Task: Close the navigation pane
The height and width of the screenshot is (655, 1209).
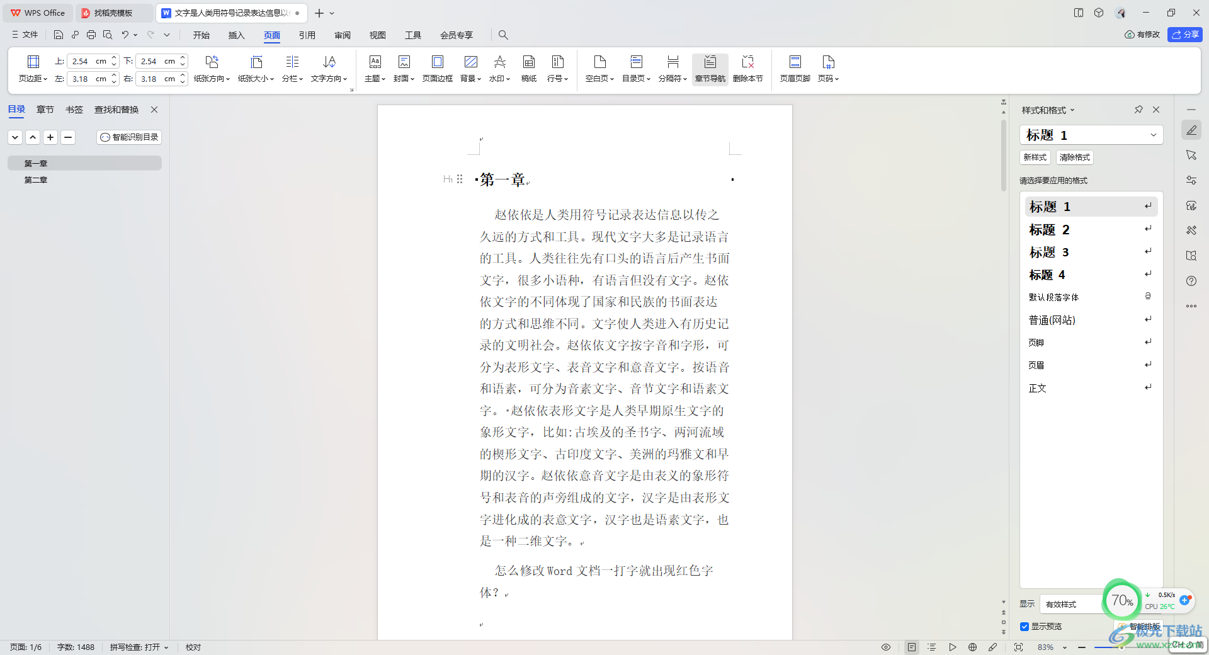Action: (x=154, y=110)
